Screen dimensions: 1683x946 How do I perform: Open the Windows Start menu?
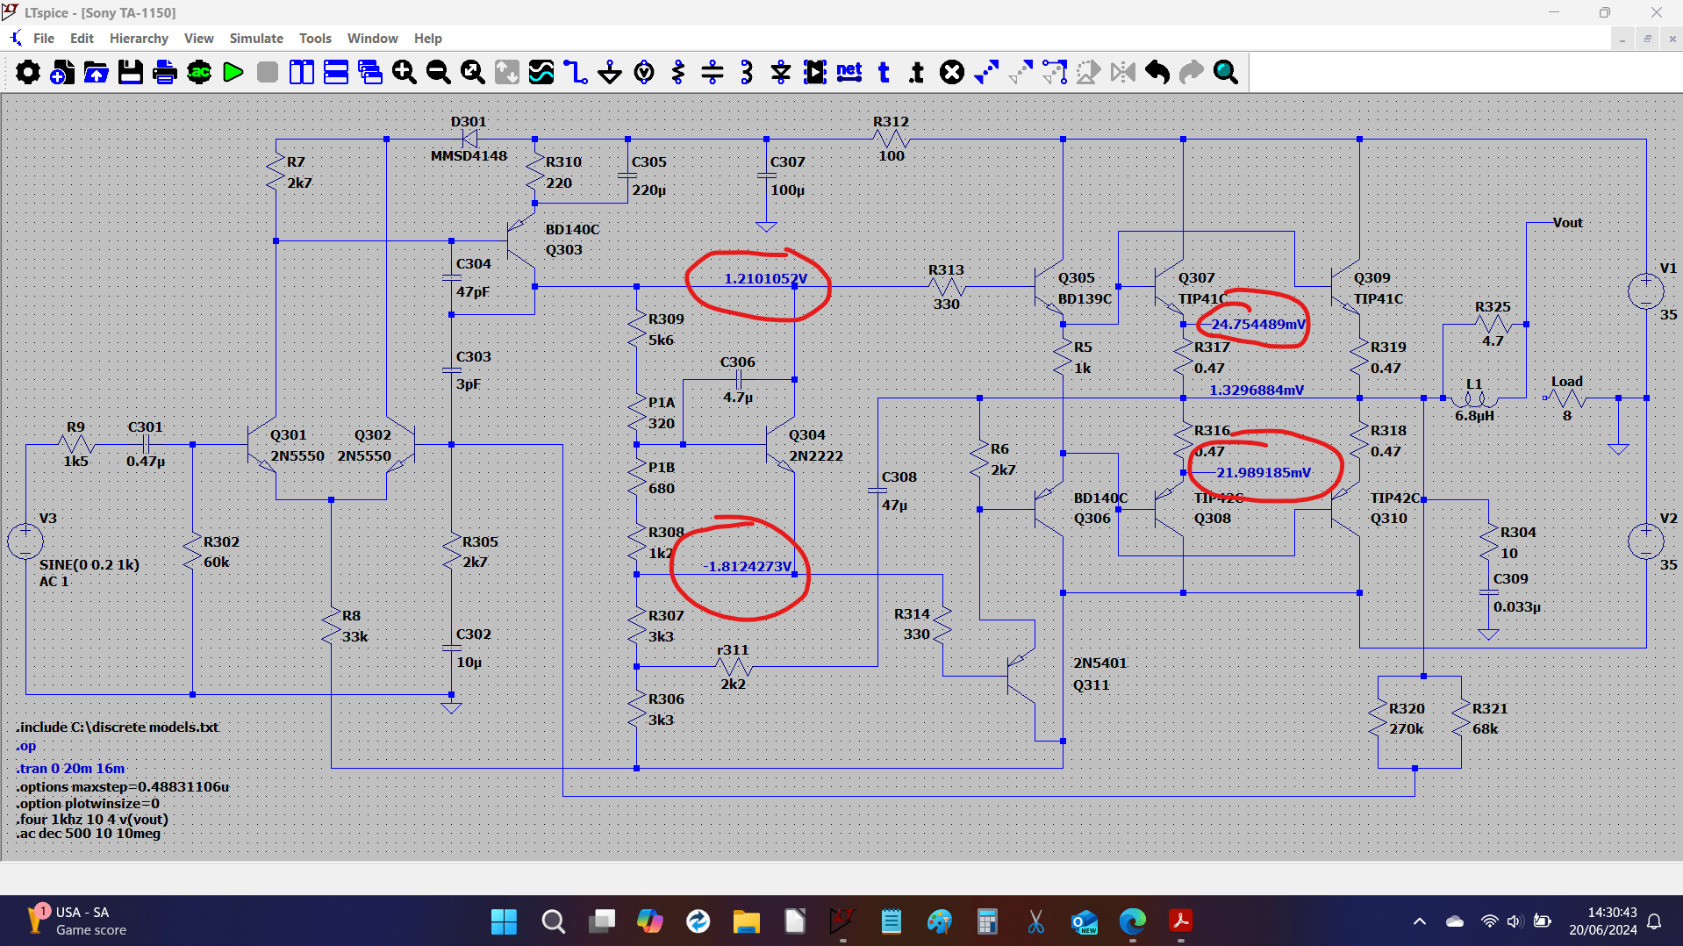click(504, 921)
